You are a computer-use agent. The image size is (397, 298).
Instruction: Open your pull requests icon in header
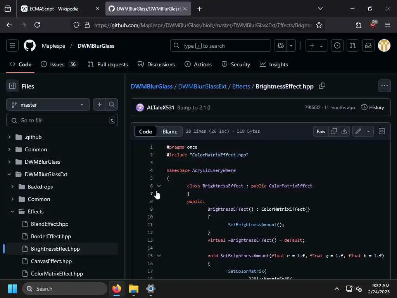pos(353,46)
